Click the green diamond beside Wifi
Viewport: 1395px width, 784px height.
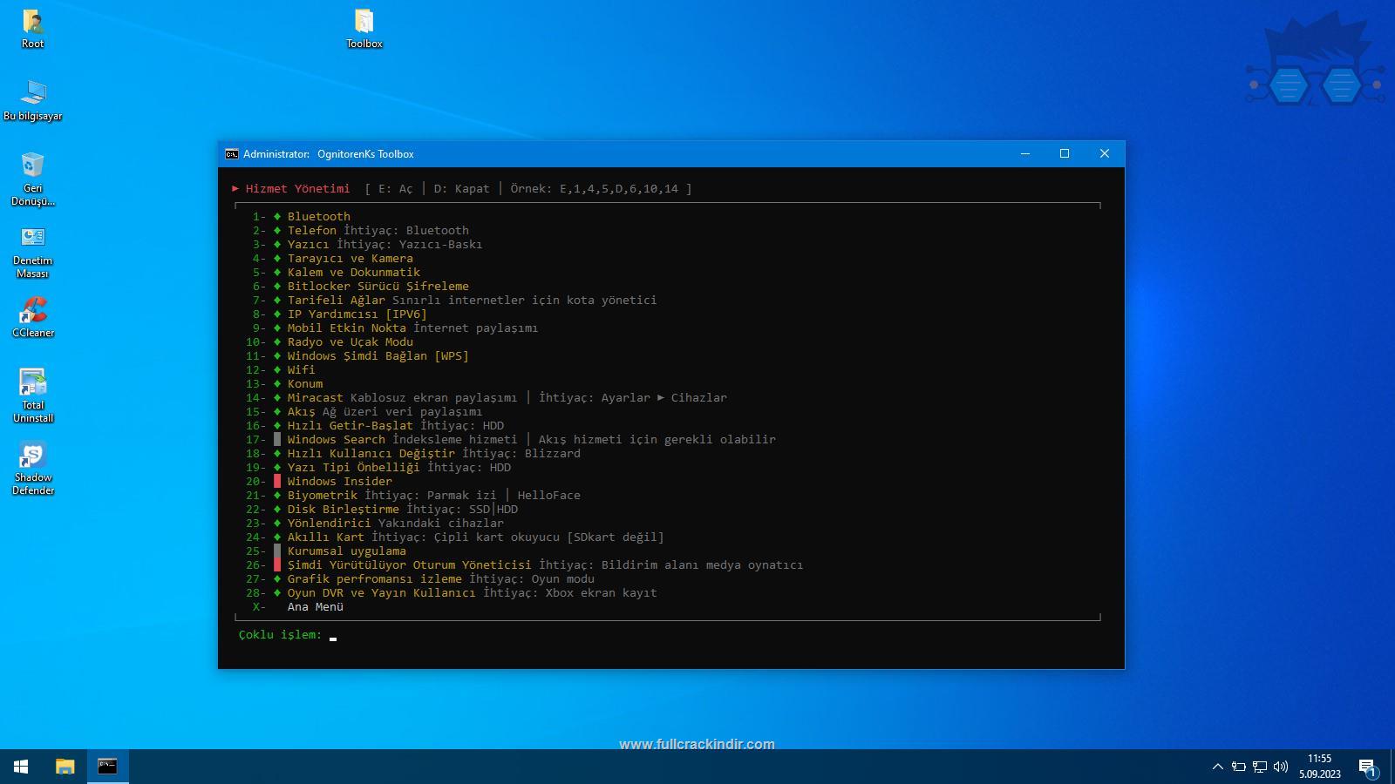pos(277,370)
